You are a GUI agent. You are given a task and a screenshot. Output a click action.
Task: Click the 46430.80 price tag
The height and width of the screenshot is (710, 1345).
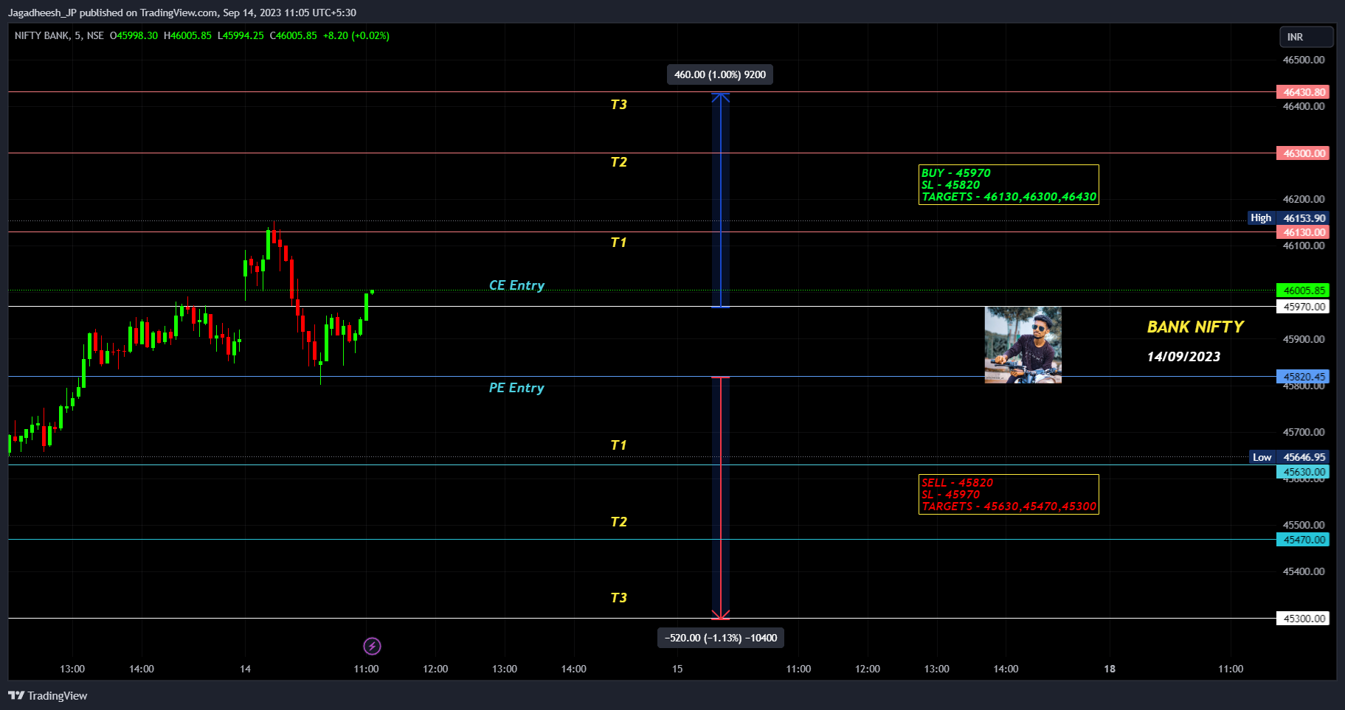tap(1303, 92)
